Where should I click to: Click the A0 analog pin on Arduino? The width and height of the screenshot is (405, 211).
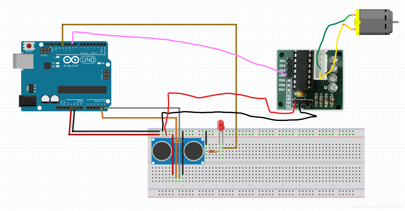(x=88, y=108)
